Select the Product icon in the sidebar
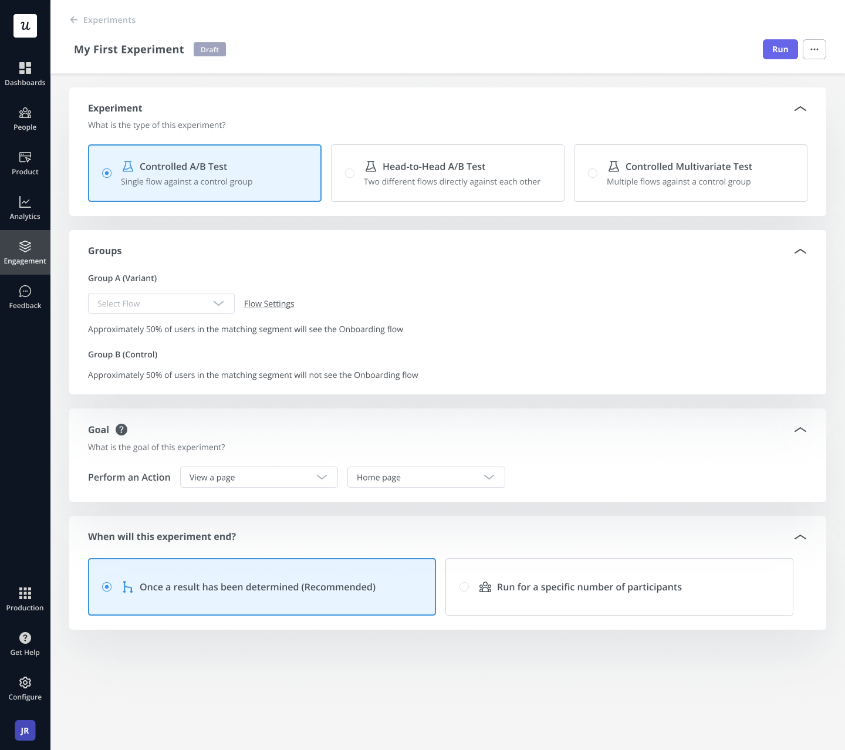The width and height of the screenshot is (845, 750). point(25,163)
